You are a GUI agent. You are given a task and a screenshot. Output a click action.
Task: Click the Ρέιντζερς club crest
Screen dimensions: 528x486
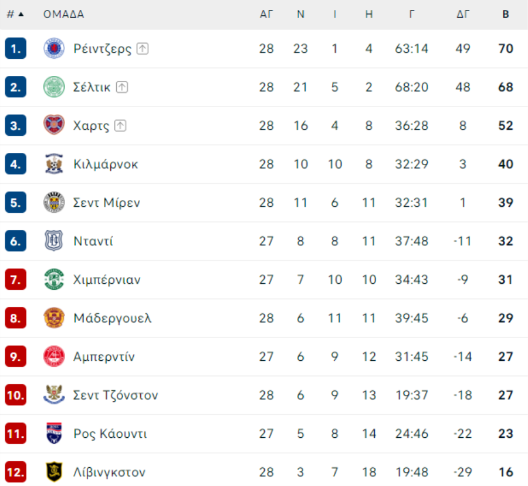pos(54,49)
